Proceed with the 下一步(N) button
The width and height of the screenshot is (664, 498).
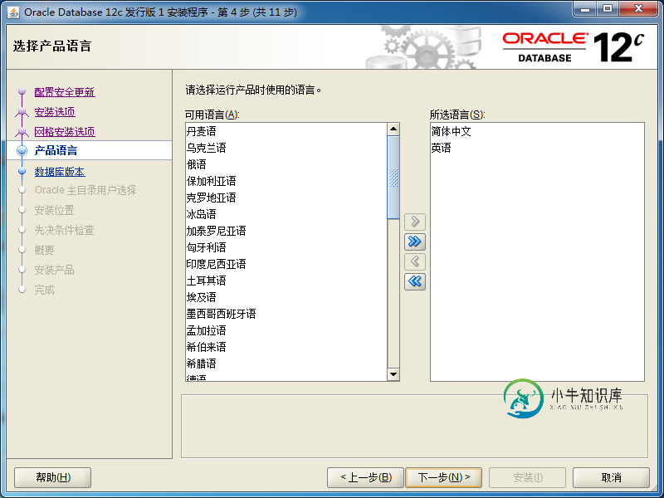click(444, 478)
